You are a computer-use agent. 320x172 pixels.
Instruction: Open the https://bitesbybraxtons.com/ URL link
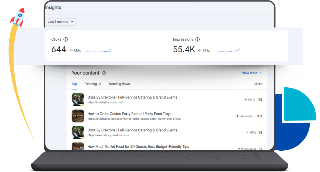[x=105, y=102]
